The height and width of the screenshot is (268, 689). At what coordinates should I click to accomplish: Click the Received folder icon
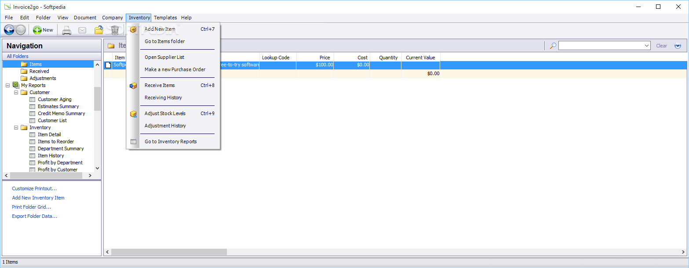(x=24, y=71)
